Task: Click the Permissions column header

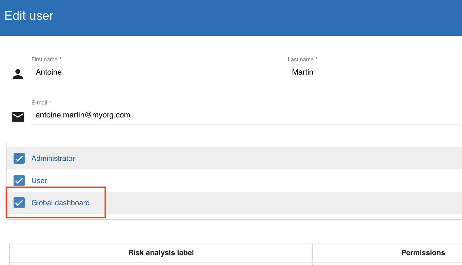Action: click(423, 253)
